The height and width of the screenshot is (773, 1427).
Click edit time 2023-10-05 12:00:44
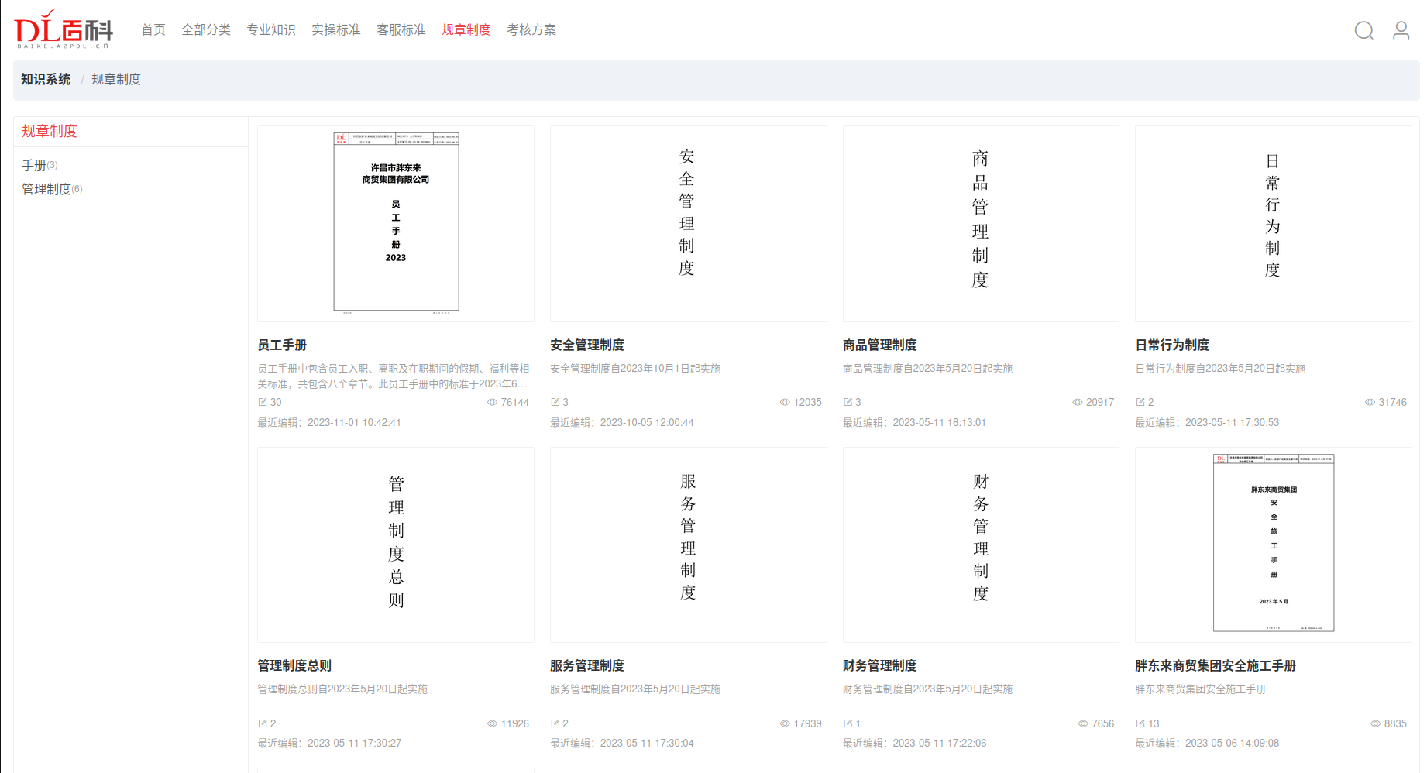[x=647, y=422]
